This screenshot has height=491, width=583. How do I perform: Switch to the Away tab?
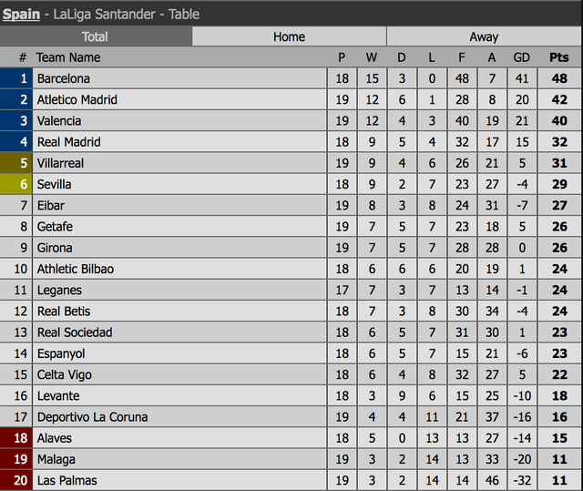tap(484, 36)
